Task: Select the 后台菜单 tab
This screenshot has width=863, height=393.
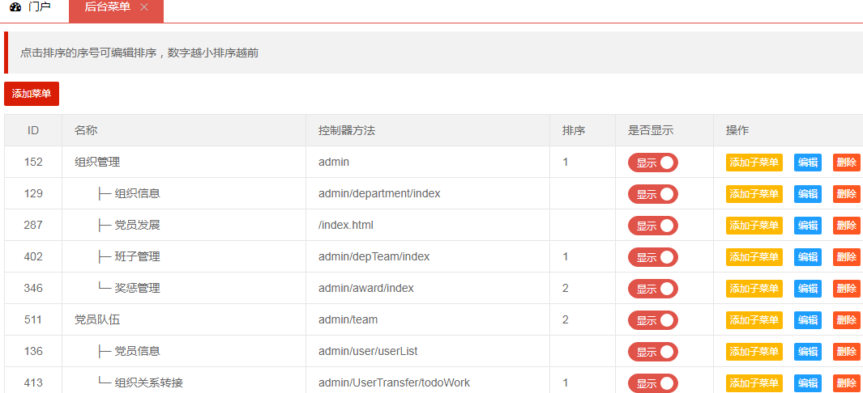Action: (107, 7)
